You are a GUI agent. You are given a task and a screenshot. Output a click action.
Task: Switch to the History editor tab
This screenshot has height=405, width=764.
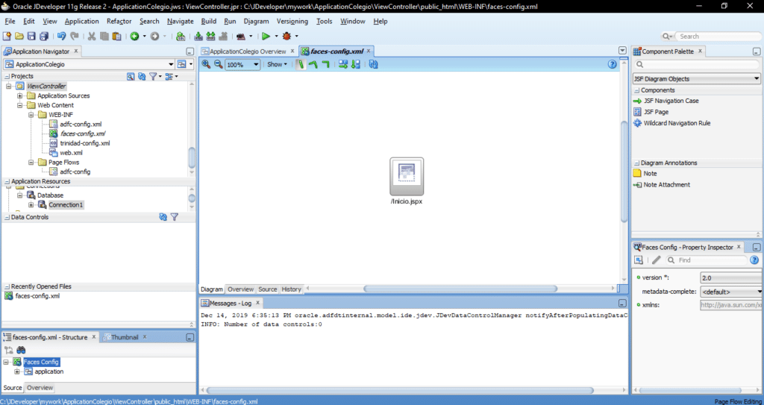pyautogui.click(x=292, y=289)
